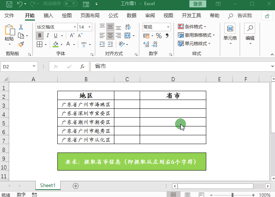The width and height of the screenshot is (275, 197).
Task: Open the Name Box dropdown arrow
Action: point(34,67)
